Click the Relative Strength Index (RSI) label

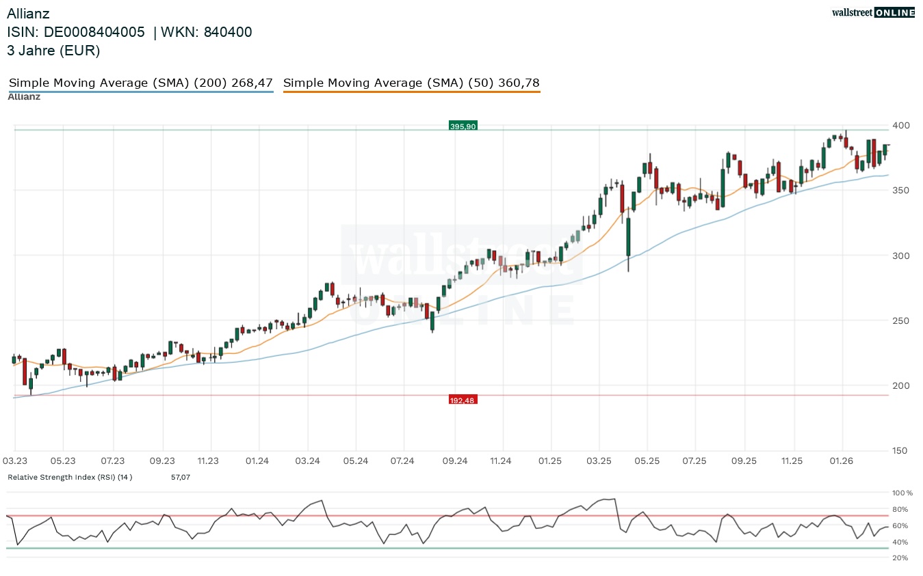(x=70, y=477)
